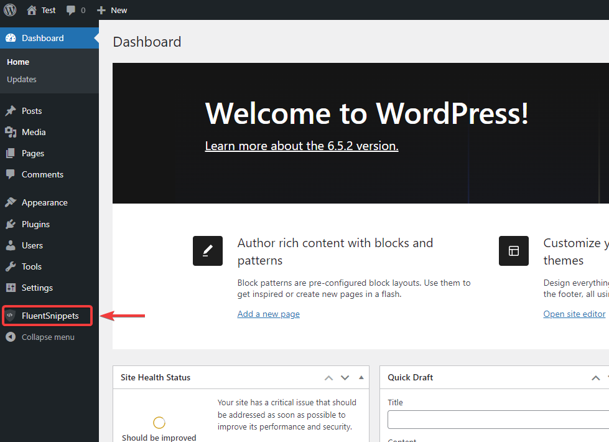Click the pencil edit icon for blocks

click(208, 251)
